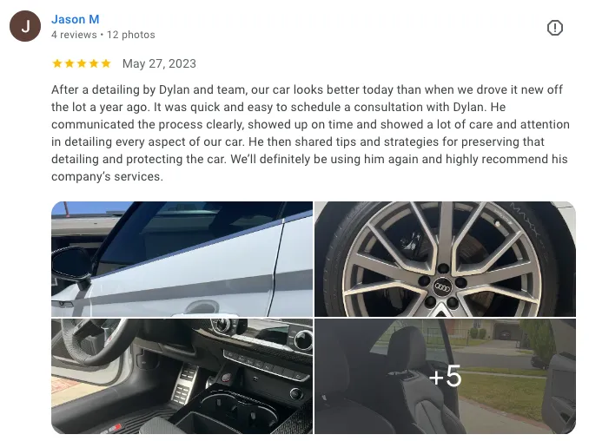Image resolution: width=589 pixels, height=441 pixels.
Task: Click the report review flag icon
Action: [554, 28]
